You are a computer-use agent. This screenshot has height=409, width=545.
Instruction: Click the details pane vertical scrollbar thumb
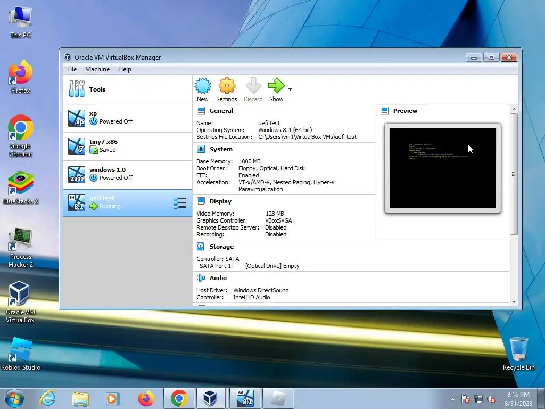[514, 174]
